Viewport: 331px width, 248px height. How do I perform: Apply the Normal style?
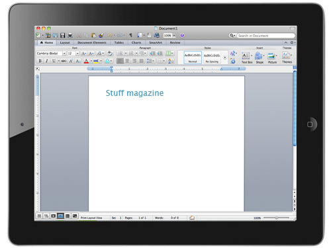pyautogui.click(x=193, y=58)
